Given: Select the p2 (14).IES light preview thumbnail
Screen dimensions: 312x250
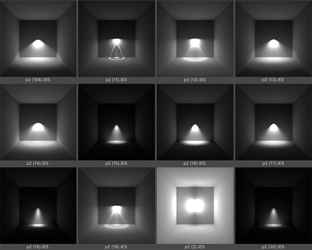Looking at the screenshot, I should 38,122.
